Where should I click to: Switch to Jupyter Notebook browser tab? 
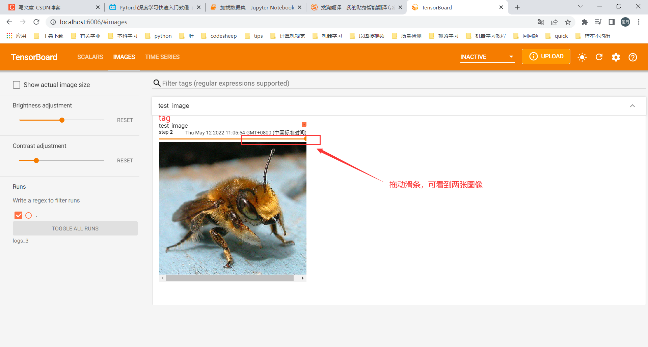(x=255, y=7)
